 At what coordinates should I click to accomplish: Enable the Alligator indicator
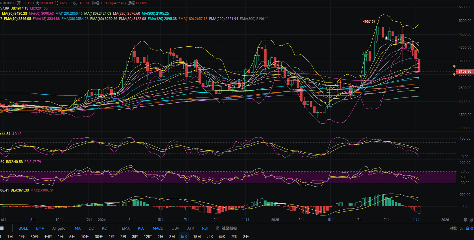pyautogui.click(x=59, y=228)
